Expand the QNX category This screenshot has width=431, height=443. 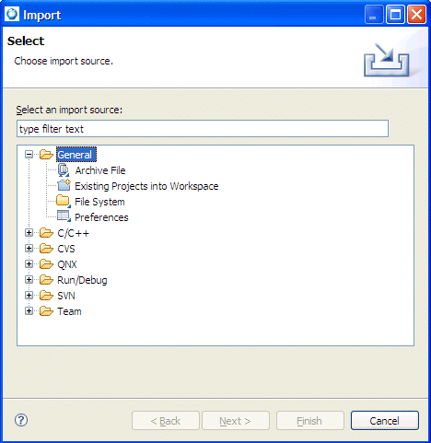29,264
